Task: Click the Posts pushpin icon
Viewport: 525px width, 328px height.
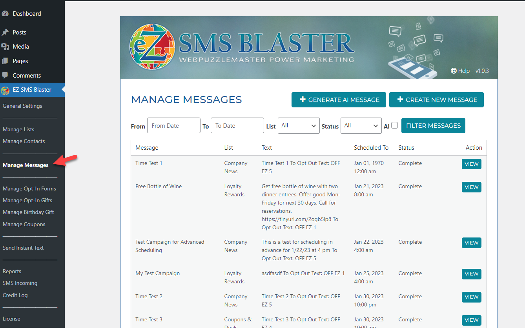Action: click(5, 33)
